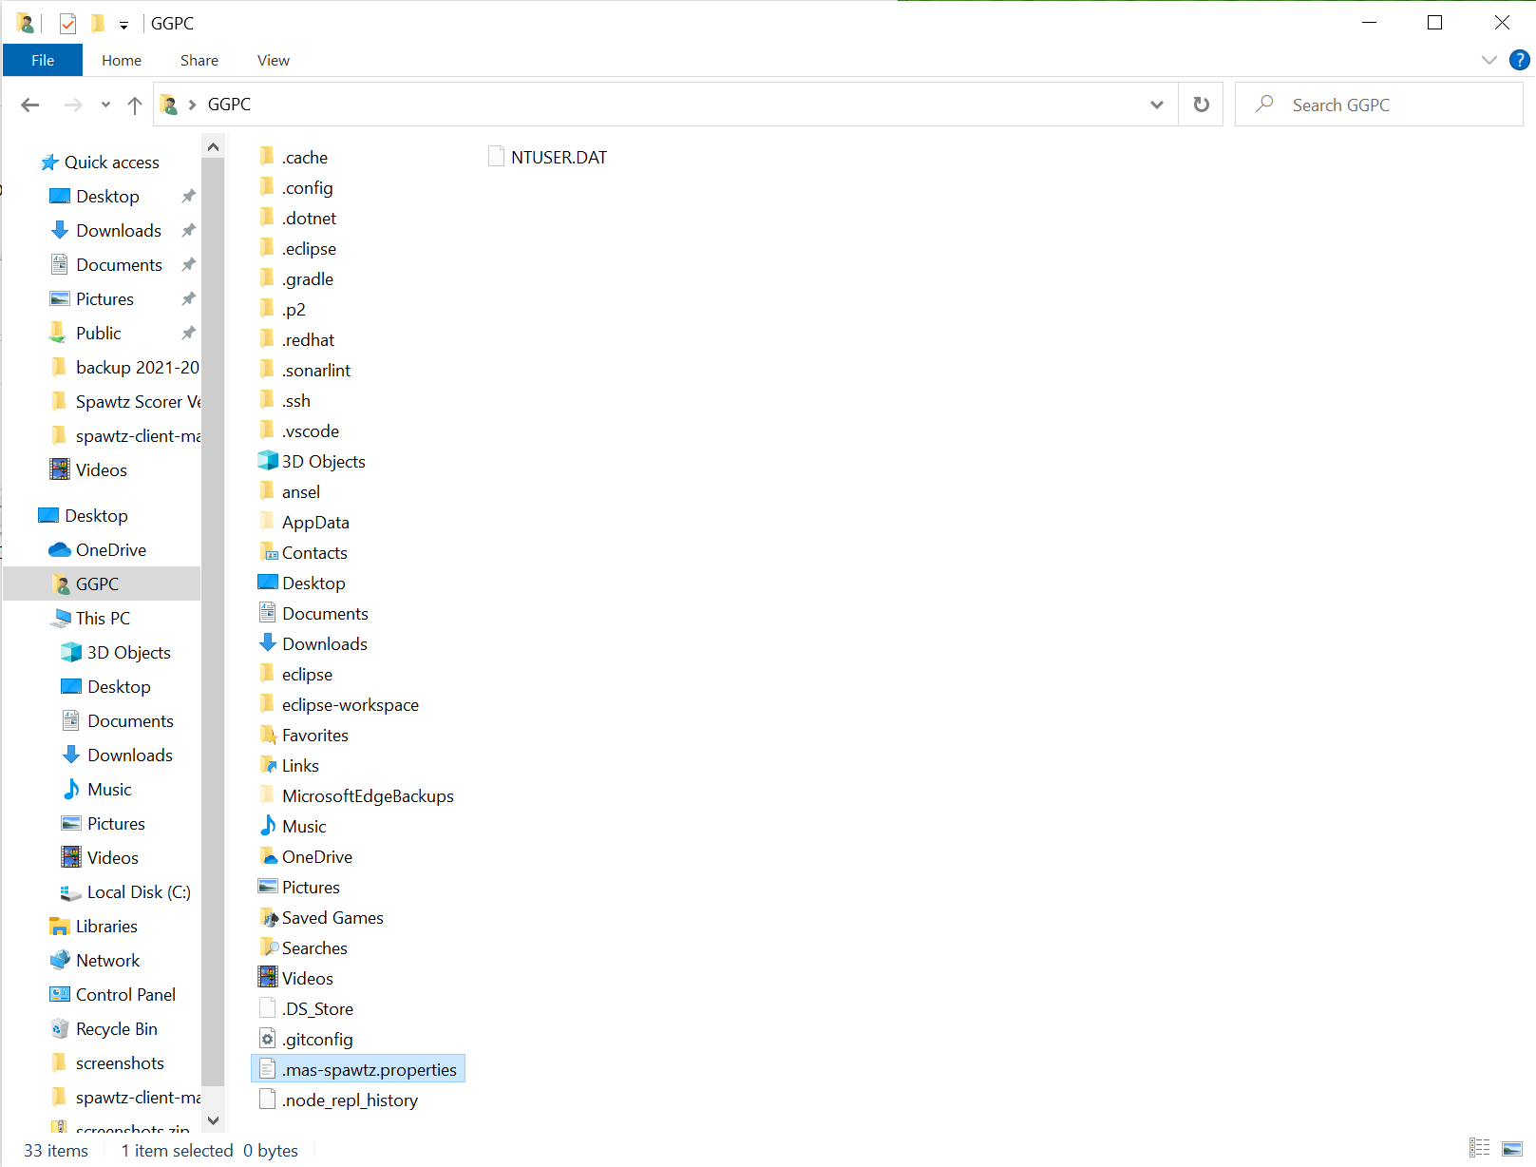Click the Documents folder icon in file list
This screenshot has width=1536, height=1167.
click(268, 613)
